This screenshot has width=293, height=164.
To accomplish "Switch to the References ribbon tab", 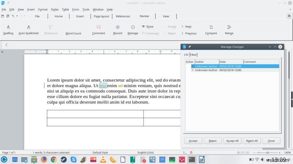I will 123,16.
